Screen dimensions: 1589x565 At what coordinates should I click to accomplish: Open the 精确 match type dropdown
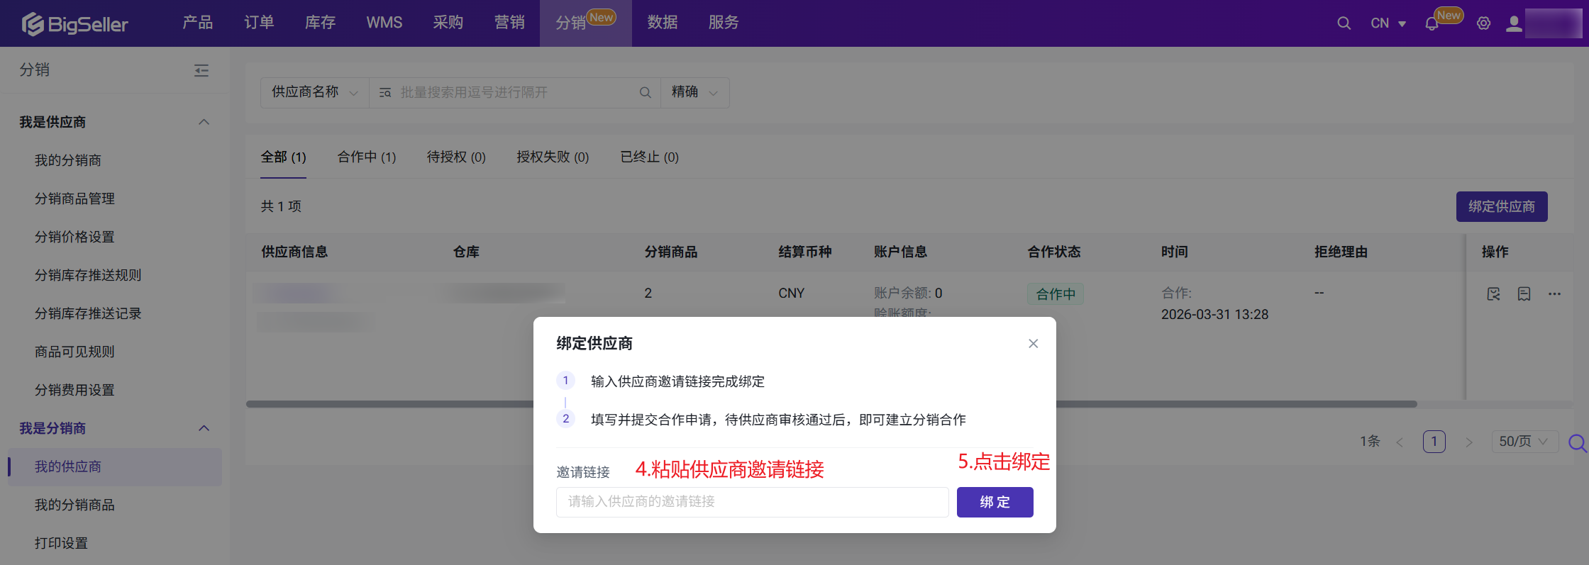[694, 93]
